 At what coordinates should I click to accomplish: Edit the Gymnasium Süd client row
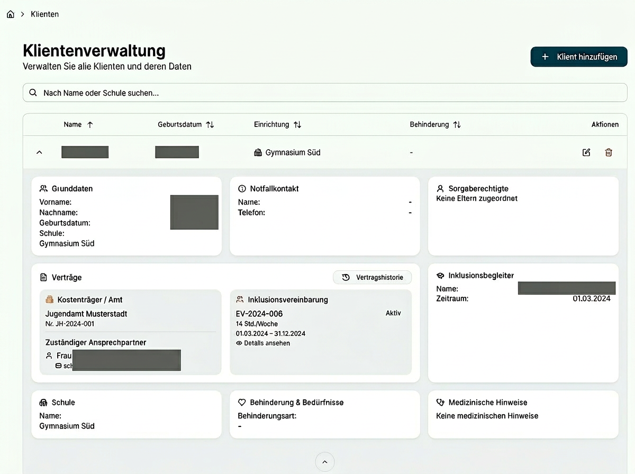point(586,152)
